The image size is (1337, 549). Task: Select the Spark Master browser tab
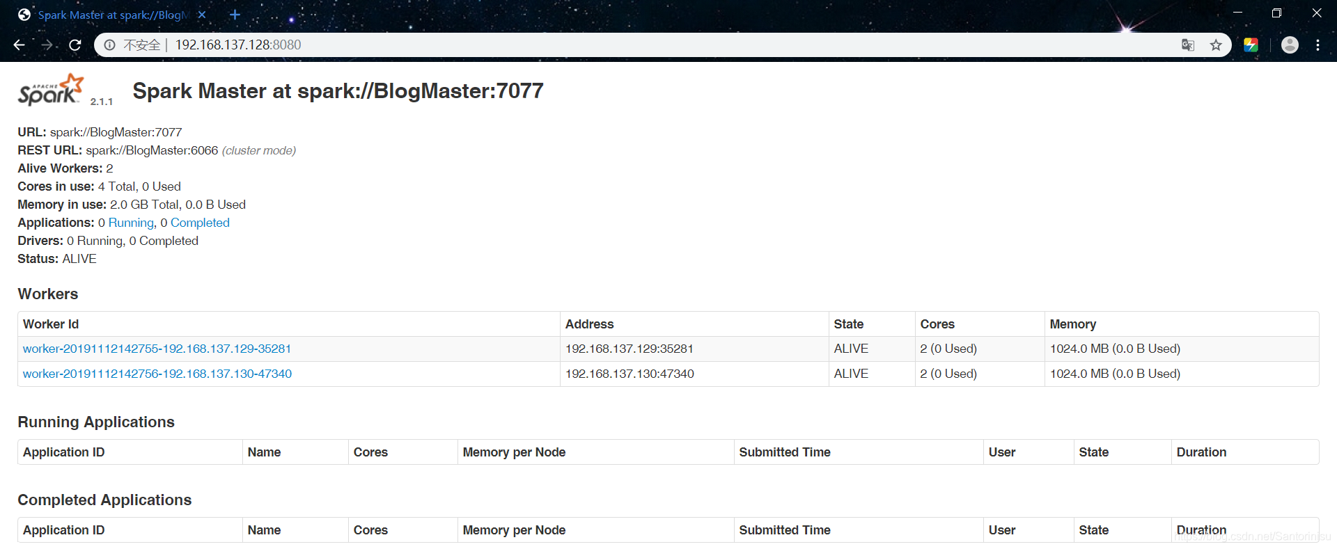coord(111,15)
